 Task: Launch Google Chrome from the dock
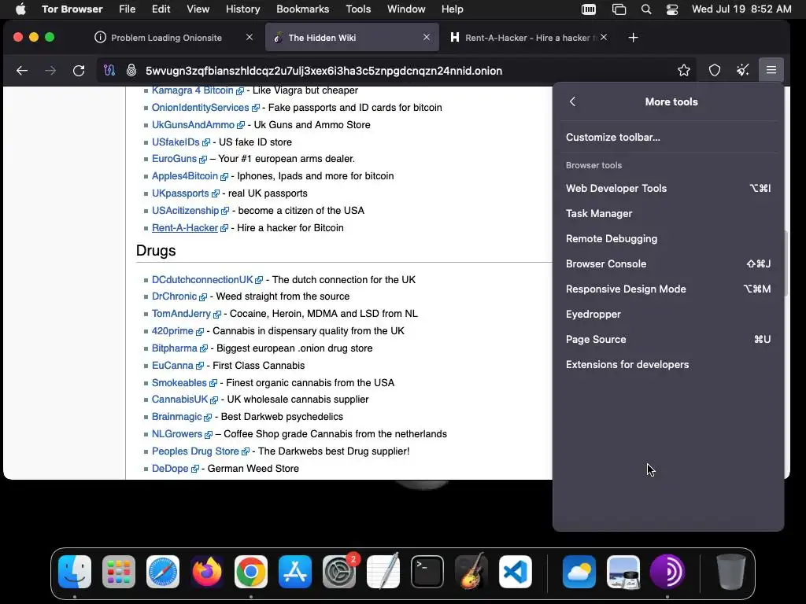[x=251, y=572]
